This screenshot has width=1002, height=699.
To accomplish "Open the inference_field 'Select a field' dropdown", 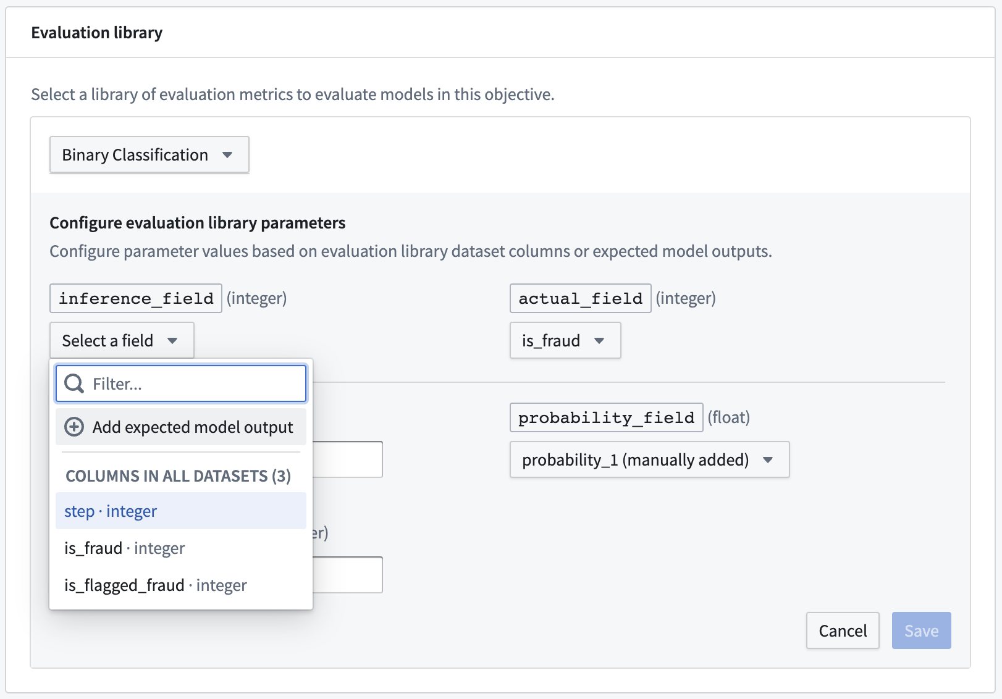I will click(122, 340).
